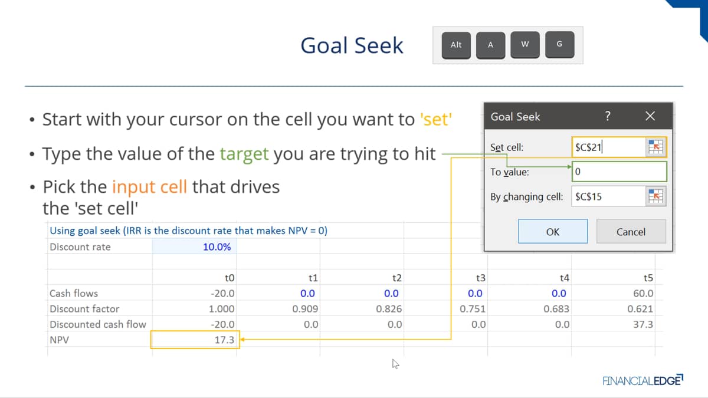
Task: Click the By changing cell input field
Action: coord(608,196)
